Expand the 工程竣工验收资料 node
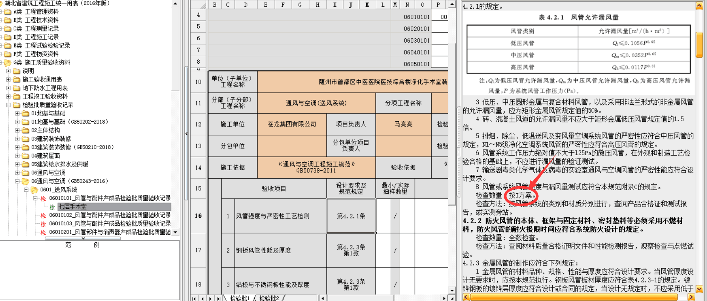 click(8, 96)
